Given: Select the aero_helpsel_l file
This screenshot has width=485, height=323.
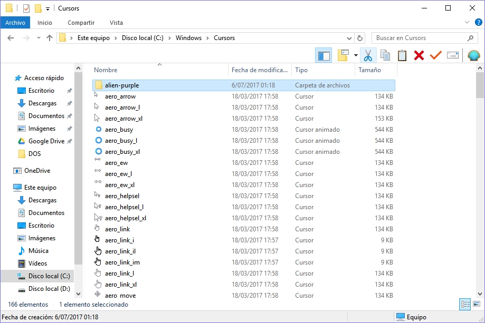Looking at the screenshot, I should pyautogui.click(x=244, y=207).
